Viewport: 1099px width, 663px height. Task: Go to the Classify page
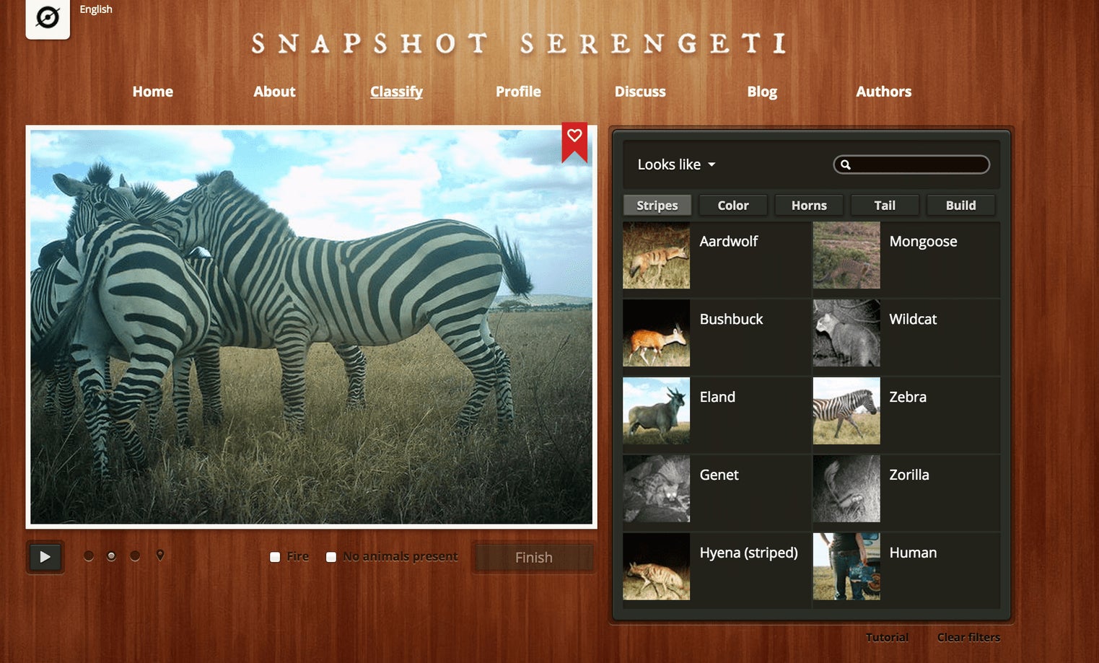point(396,92)
